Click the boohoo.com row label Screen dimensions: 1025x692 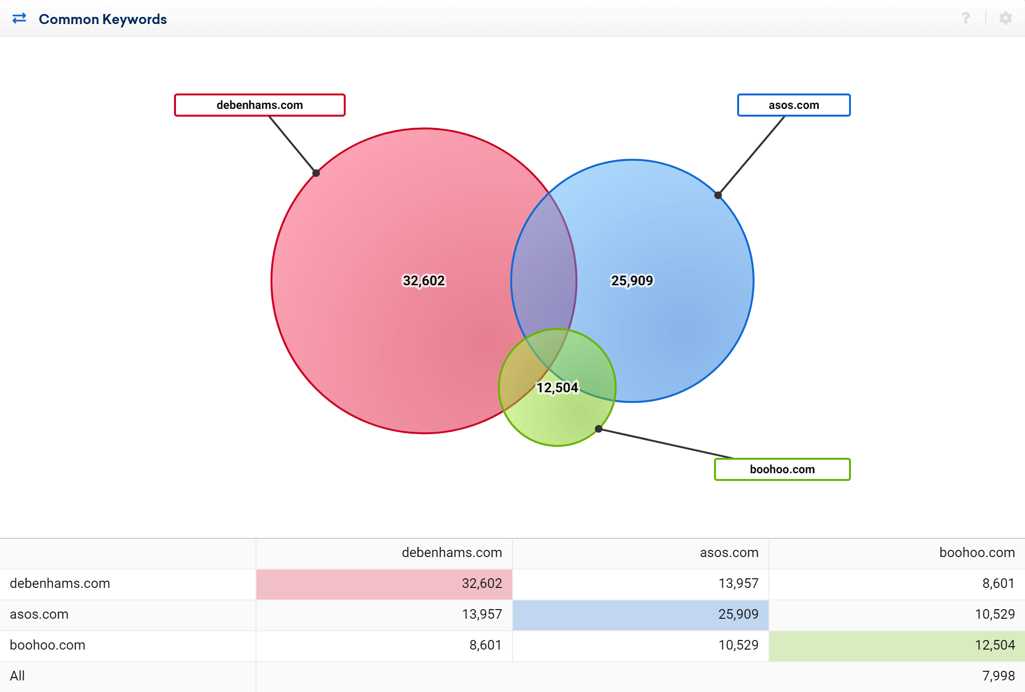[x=47, y=645]
